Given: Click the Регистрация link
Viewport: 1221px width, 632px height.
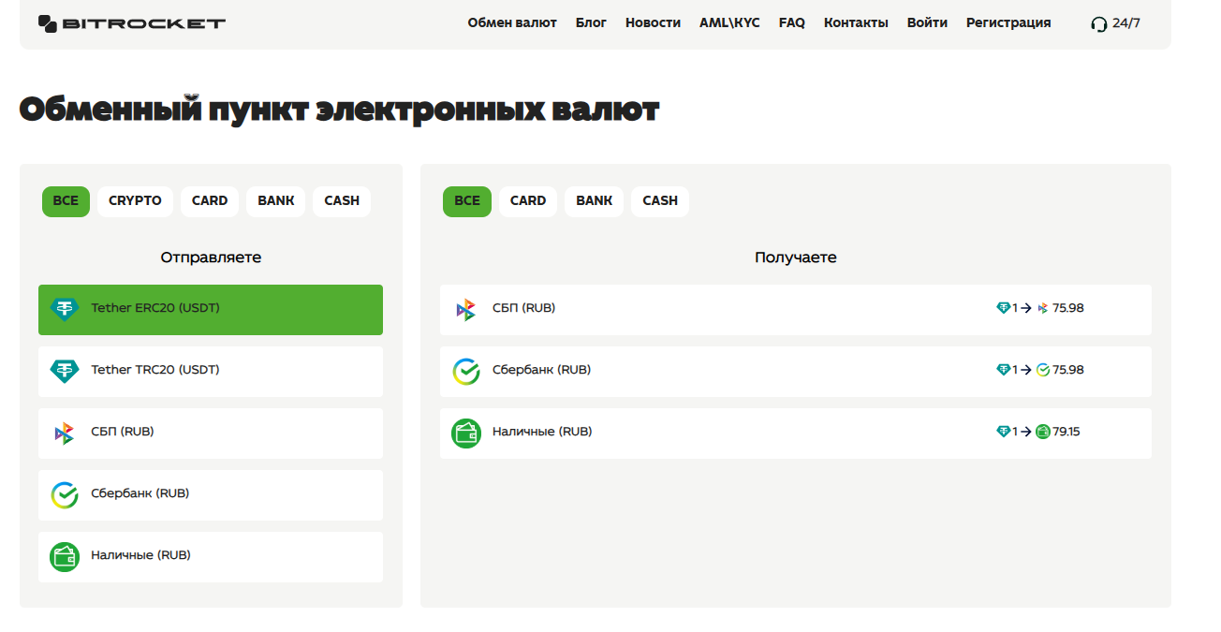Looking at the screenshot, I should pyautogui.click(x=1008, y=22).
